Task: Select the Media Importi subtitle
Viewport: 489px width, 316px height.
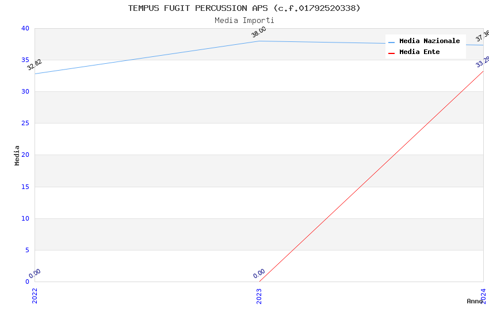Action: [x=244, y=21]
